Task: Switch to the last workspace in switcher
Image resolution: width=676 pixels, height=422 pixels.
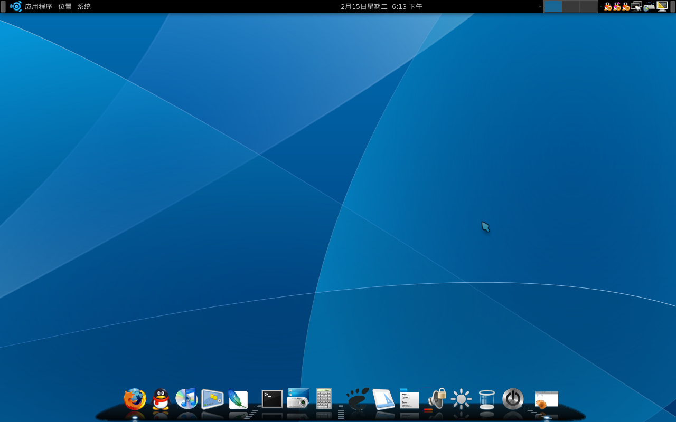Action: (588, 7)
